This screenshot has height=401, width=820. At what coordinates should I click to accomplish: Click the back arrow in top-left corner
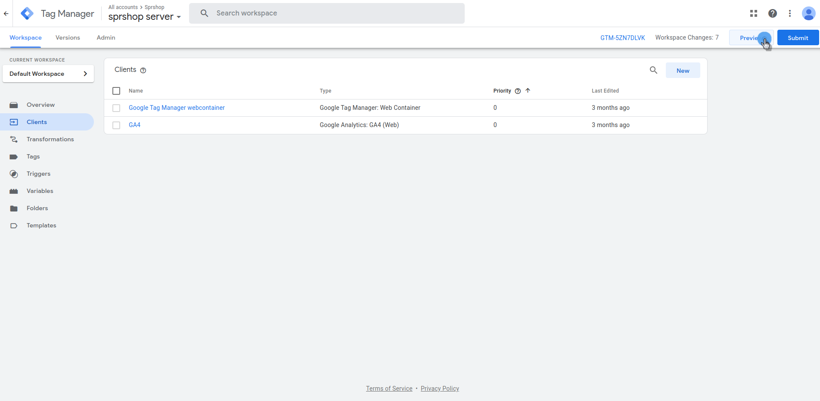pos(6,13)
